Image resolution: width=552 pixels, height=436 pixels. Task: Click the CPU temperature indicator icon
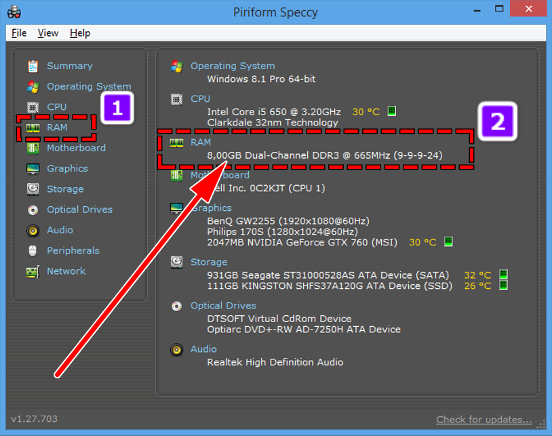pyautogui.click(x=391, y=111)
